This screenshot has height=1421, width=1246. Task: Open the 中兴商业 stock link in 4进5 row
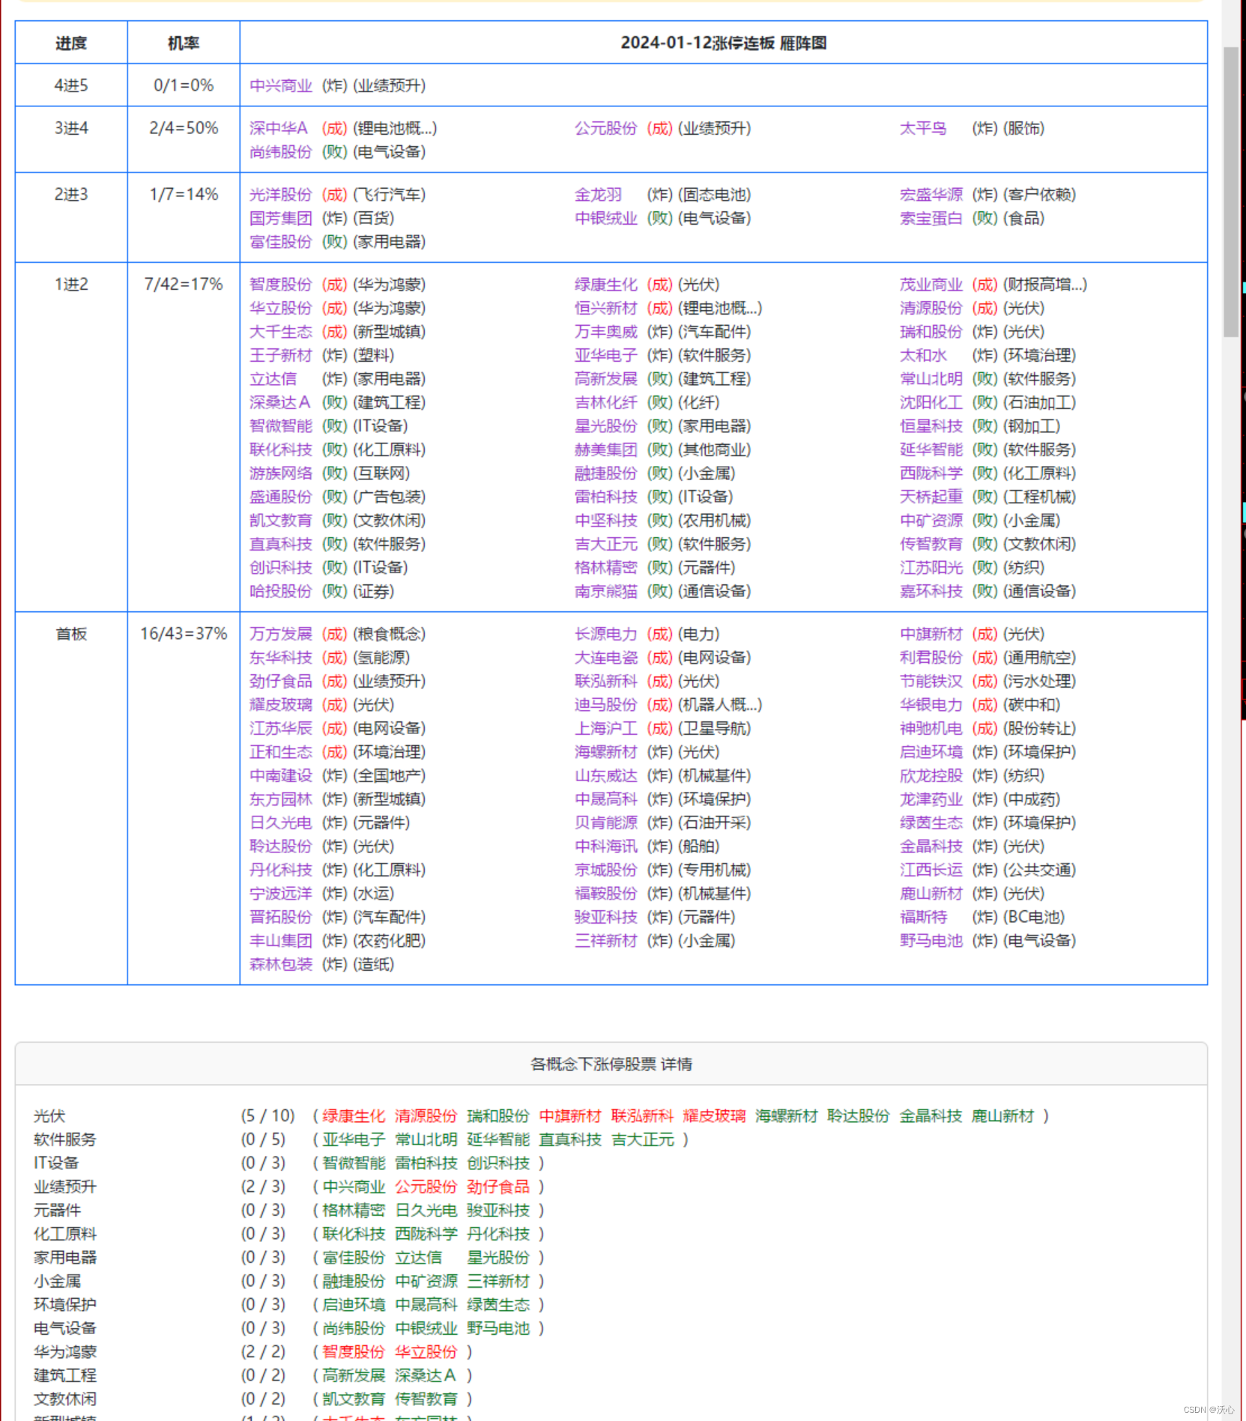click(281, 85)
